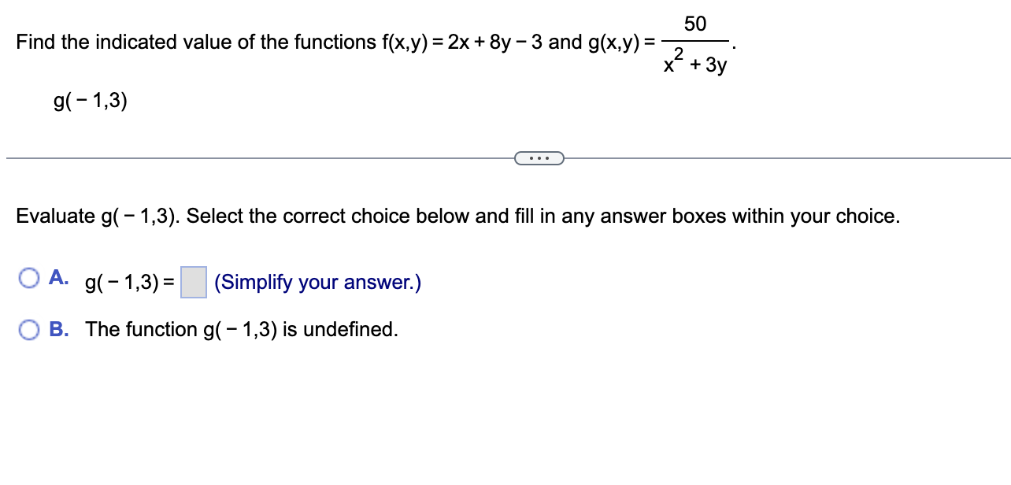Image resolution: width=1011 pixels, height=485 pixels.
Task: Click the Evaluate g(-1,3) instruction line
Action: [457, 216]
